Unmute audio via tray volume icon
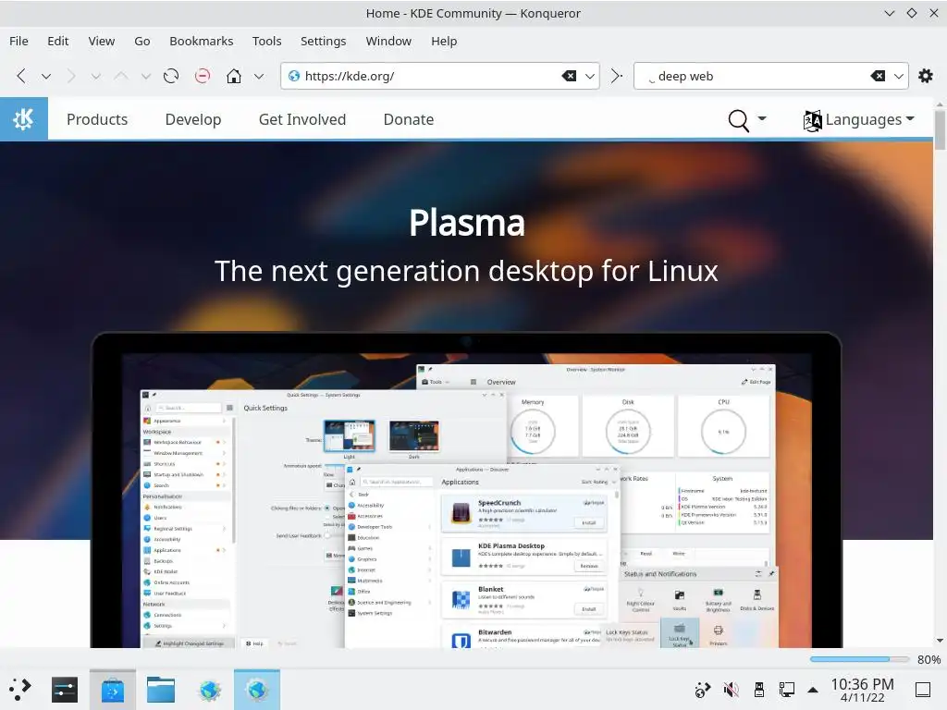This screenshot has height=710, width=947. tap(731, 690)
